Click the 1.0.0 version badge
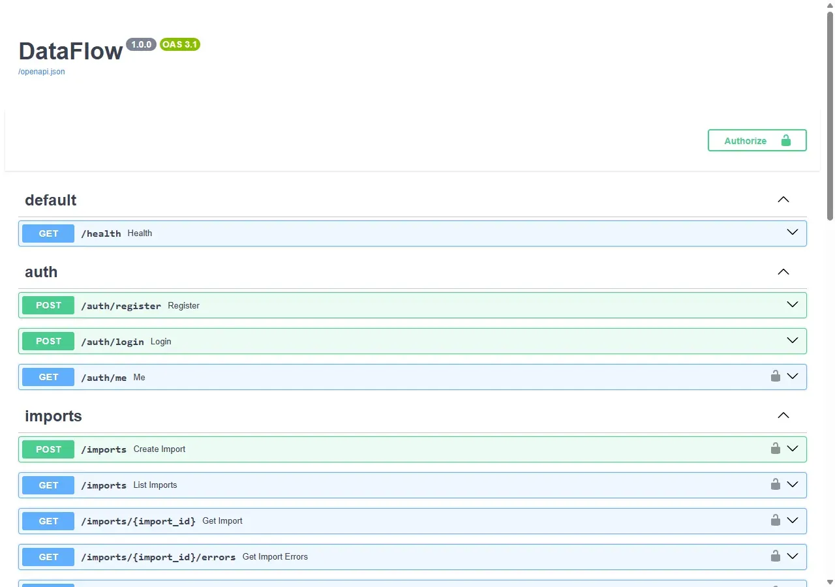This screenshot has height=587, width=835. click(141, 44)
